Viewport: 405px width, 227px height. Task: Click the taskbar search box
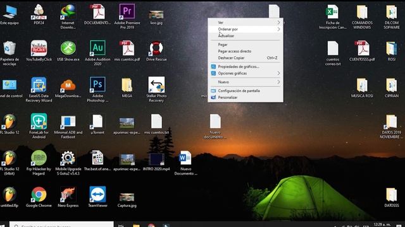(61, 224)
